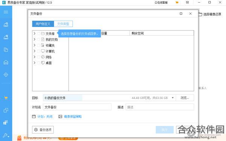Click the 执行 proceed button
Image resolution: width=226 pixels, height=141 pixels.
(x=165, y=130)
